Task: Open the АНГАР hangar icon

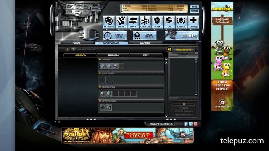Action: pyautogui.click(x=121, y=22)
